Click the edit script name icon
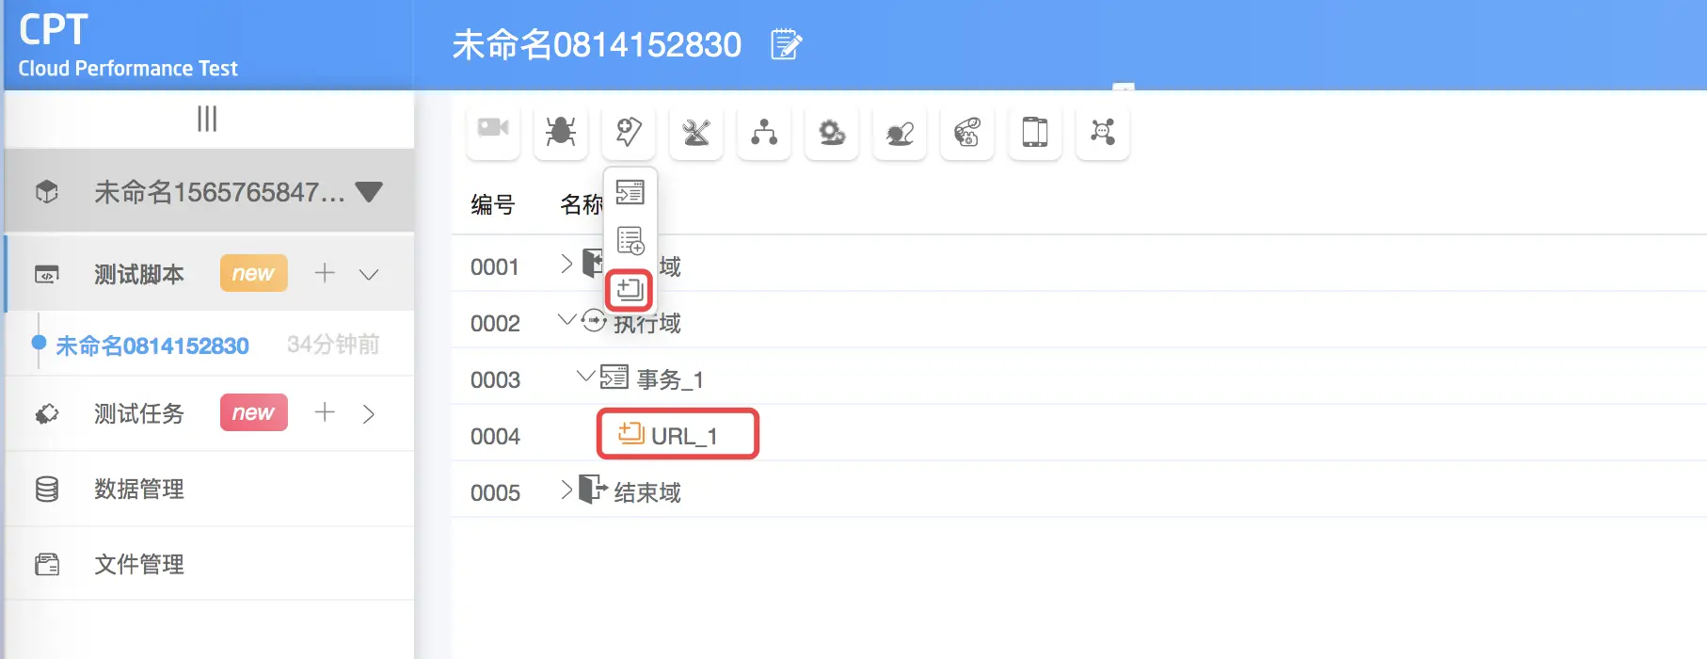Image resolution: width=1707 pixels, height=659 pixels. coord(786,44)
